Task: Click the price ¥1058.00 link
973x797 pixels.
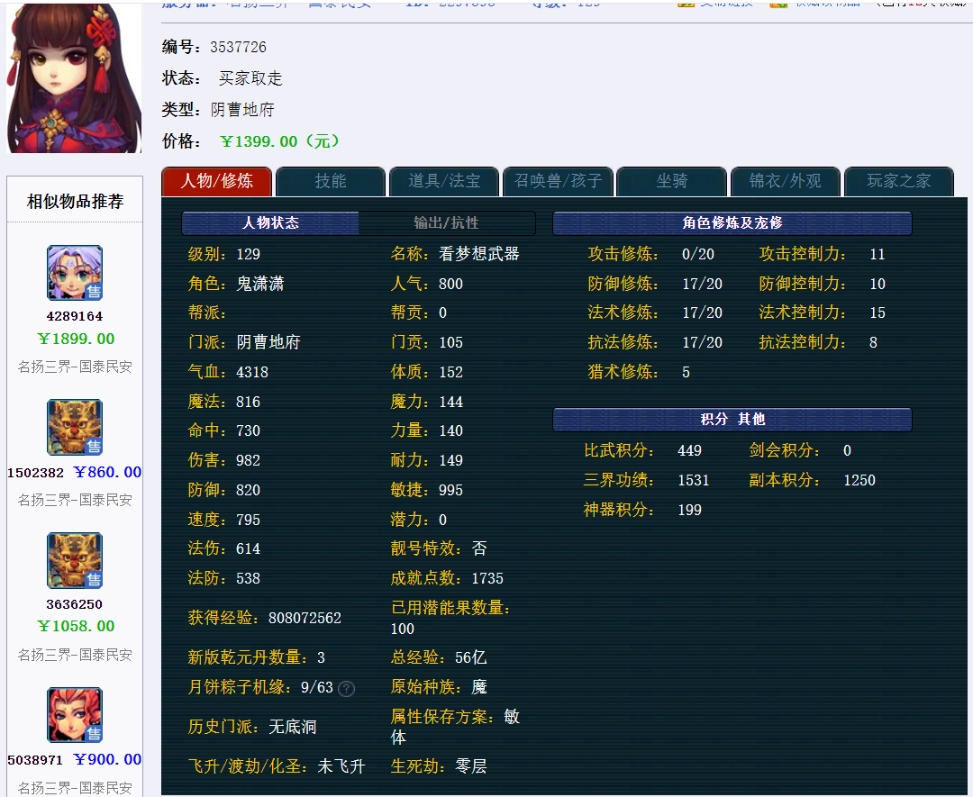Action: tap(76, 626)
